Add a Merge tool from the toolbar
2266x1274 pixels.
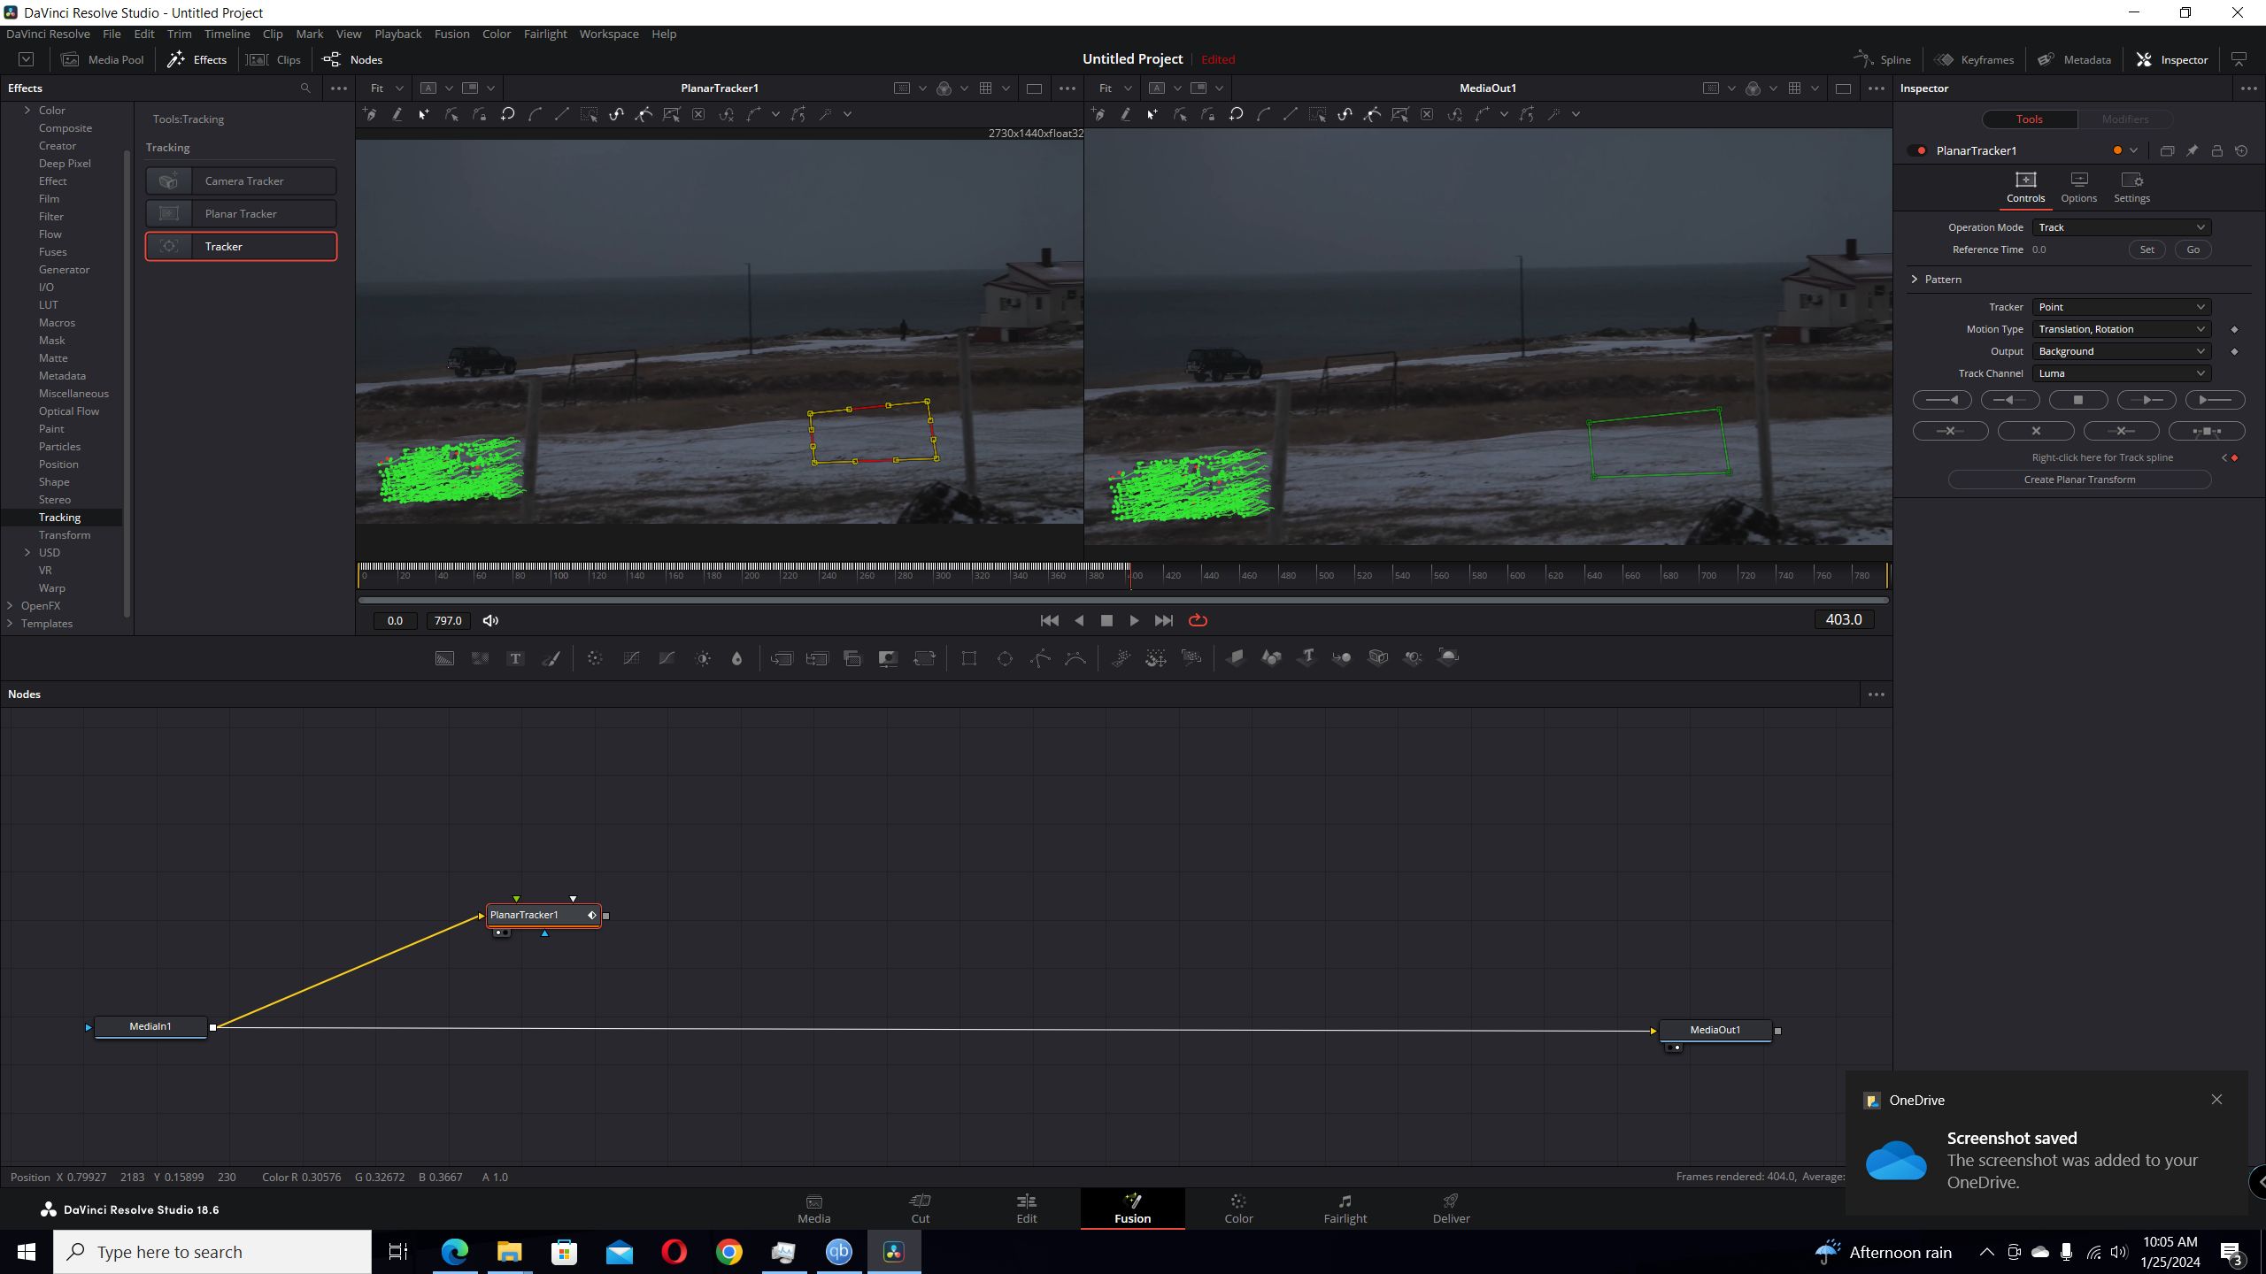pyautogui.click(x=782, y=658)
